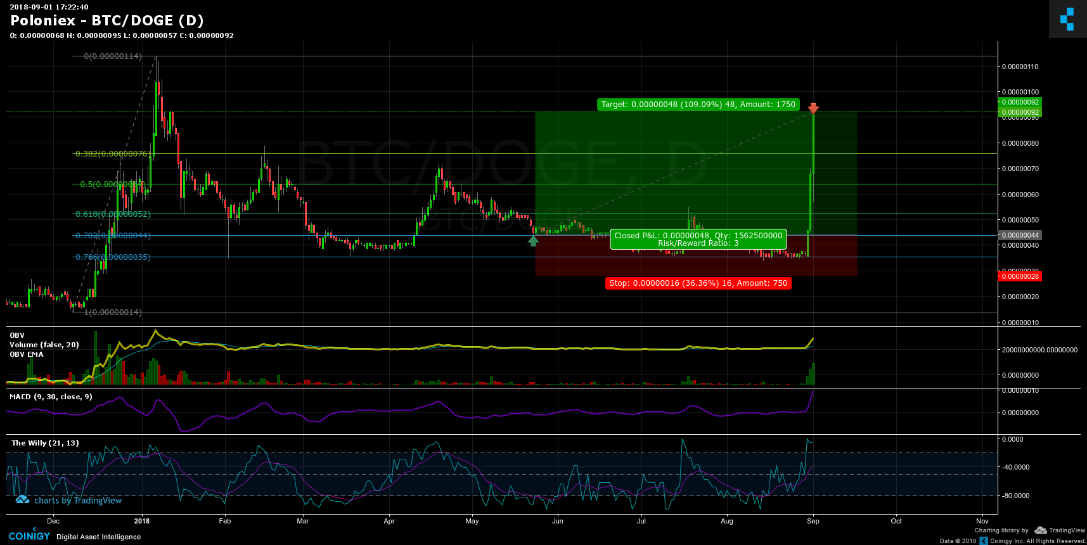Select the OBV indicator label
1087x545 pixels.
pos(17,335)
